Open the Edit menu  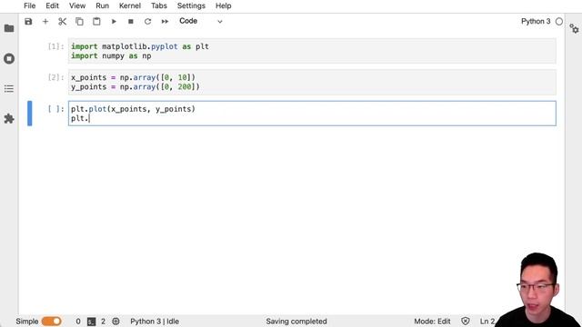(53, 6)
